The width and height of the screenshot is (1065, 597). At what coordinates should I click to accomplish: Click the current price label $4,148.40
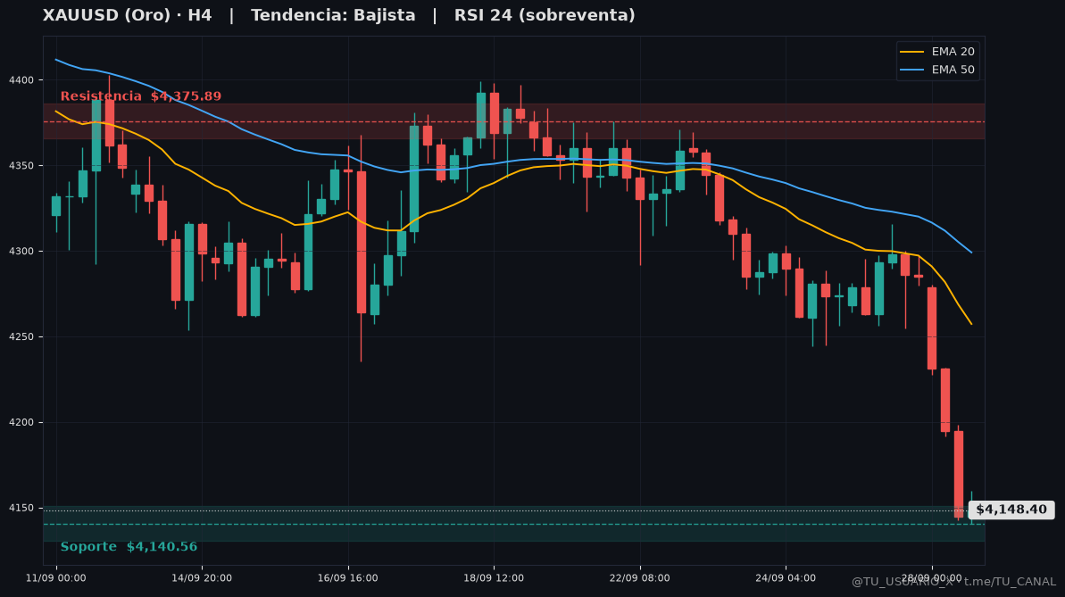tap(1011, 510)
